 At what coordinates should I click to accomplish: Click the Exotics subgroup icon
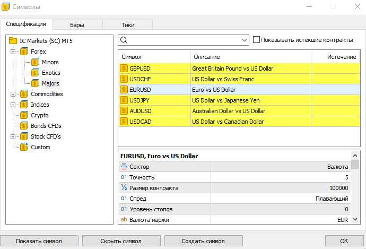pyautogui.click(x=35, y=73)
